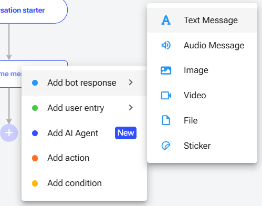Screen dimensions: 262x206
Task: Choose Add user entry in the menu
Action: [84, 108]
